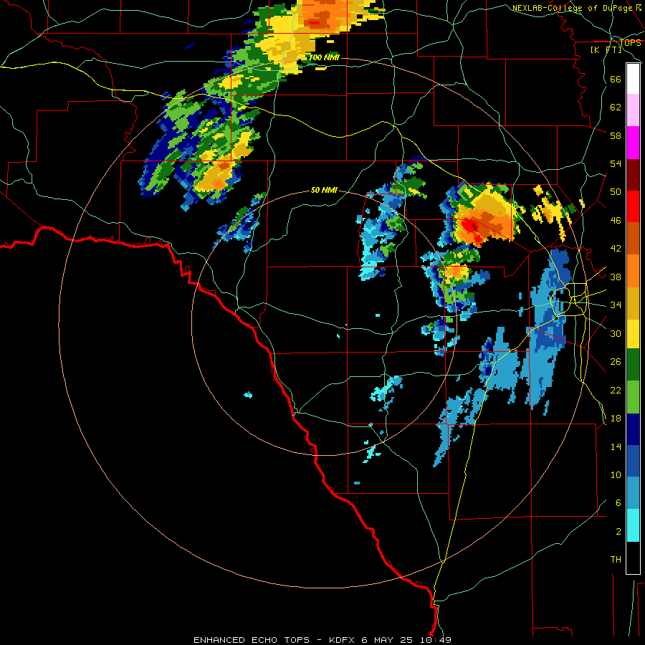Click the 100 NMI range ring label
Image resolution: width=645 pixels, height=645 pixels.
coord(324,57)
